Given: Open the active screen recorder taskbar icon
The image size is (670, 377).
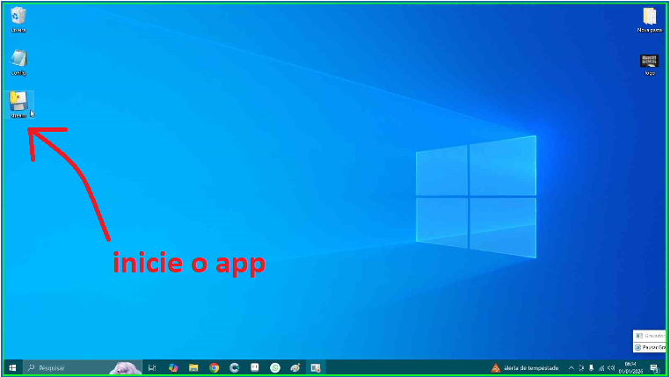Looking at the screenshot, I should (316, 367).
